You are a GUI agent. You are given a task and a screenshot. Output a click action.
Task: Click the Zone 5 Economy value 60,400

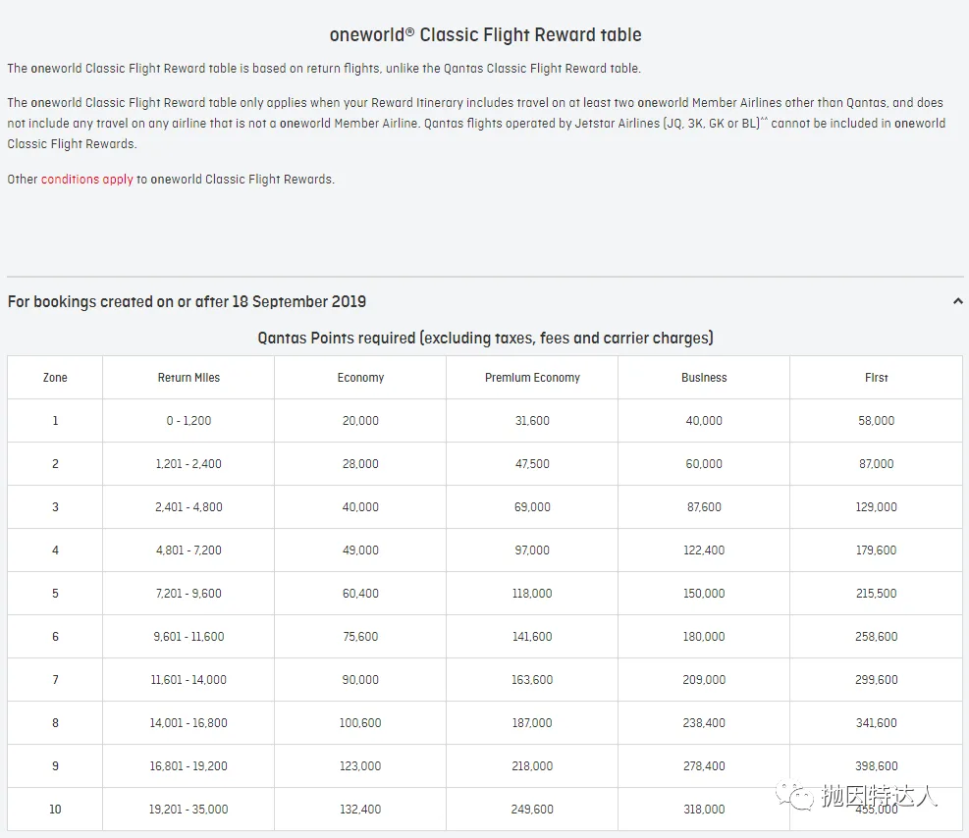[x=360, y=594]
